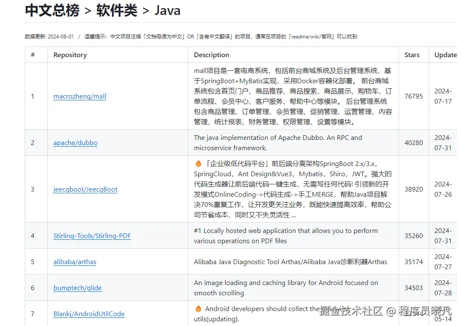Click the update date 2024-07-17

pyautogui.click(x=443, y=96)
